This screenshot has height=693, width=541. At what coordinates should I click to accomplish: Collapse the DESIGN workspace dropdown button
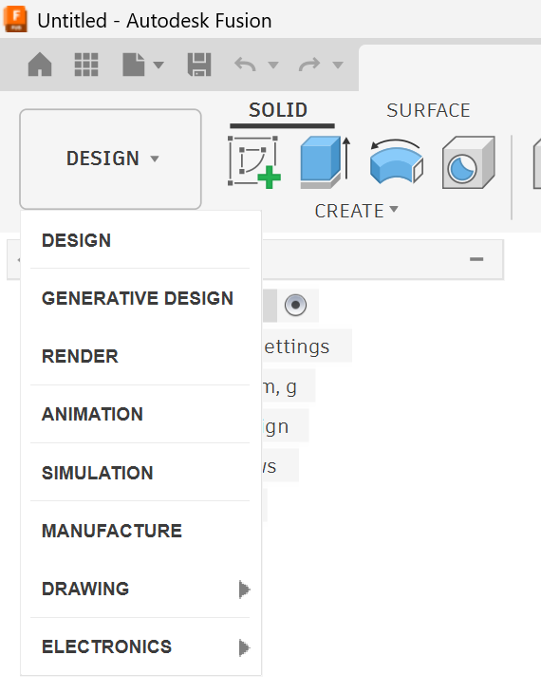tap(110, 159)
